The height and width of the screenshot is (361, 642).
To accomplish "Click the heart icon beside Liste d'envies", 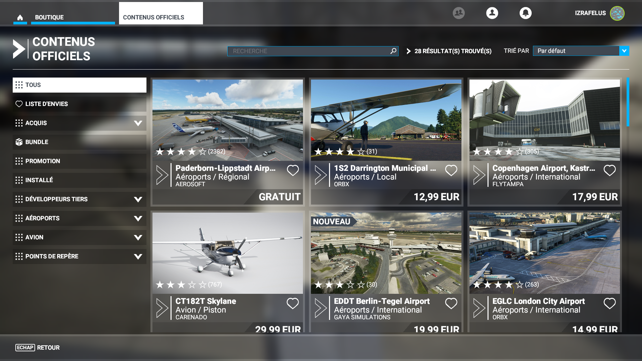I will point(19,104).
